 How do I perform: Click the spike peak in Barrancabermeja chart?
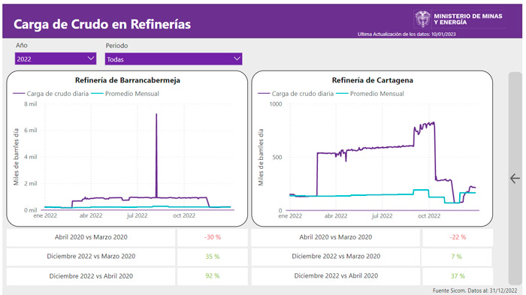click(156, 114)
